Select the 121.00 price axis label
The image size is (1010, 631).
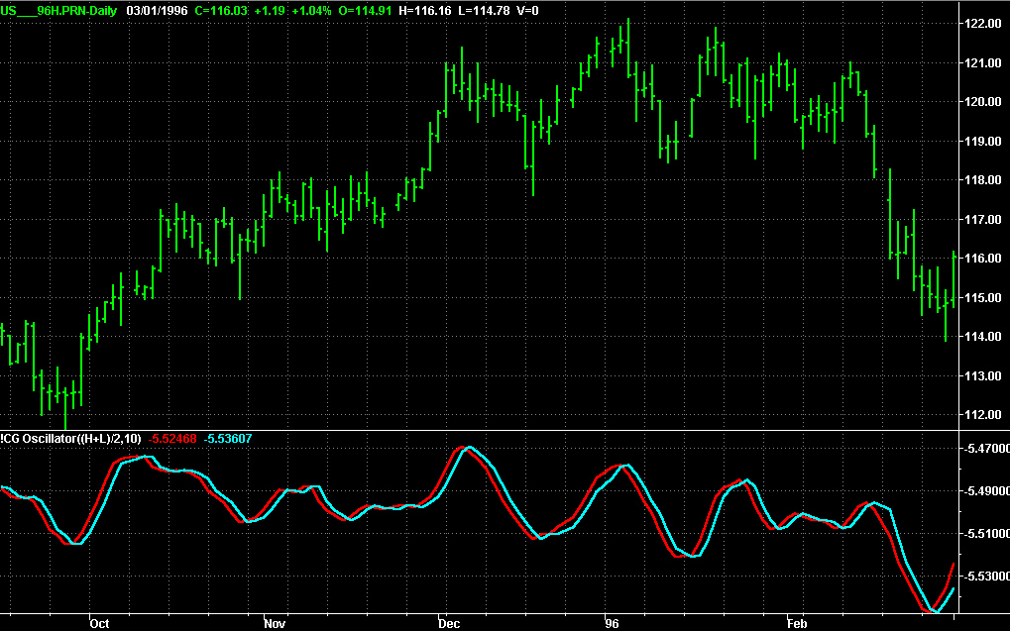[983, 63]
